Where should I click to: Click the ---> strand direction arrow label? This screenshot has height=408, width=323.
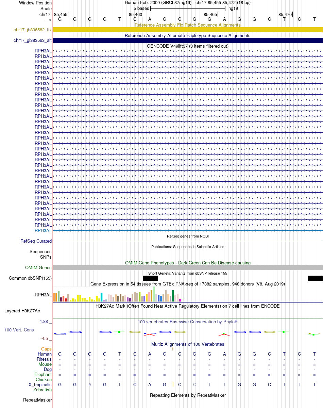(x=48, y=20)
